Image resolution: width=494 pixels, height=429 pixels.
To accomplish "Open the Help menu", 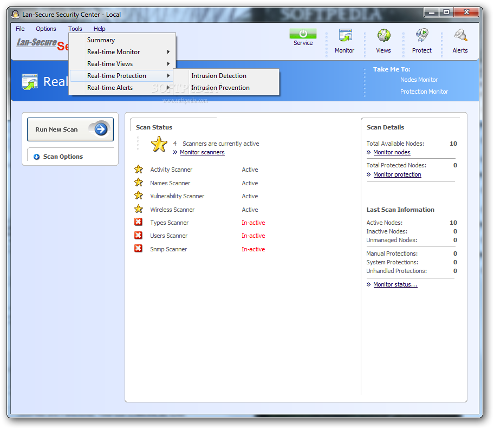I will [99, 29].
